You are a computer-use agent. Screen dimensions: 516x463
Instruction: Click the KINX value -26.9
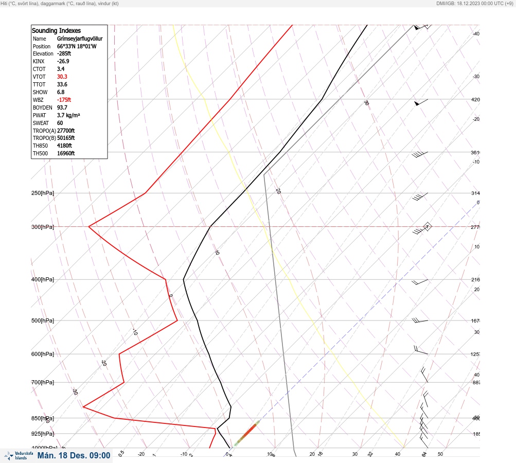point(63,61)
